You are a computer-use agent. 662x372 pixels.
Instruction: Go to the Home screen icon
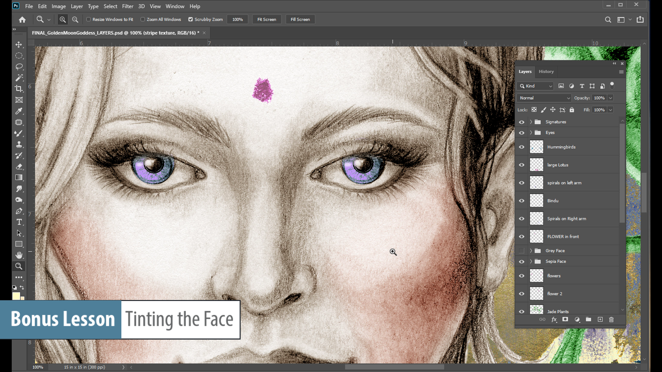pyautogui.click(x=22, y=20)
